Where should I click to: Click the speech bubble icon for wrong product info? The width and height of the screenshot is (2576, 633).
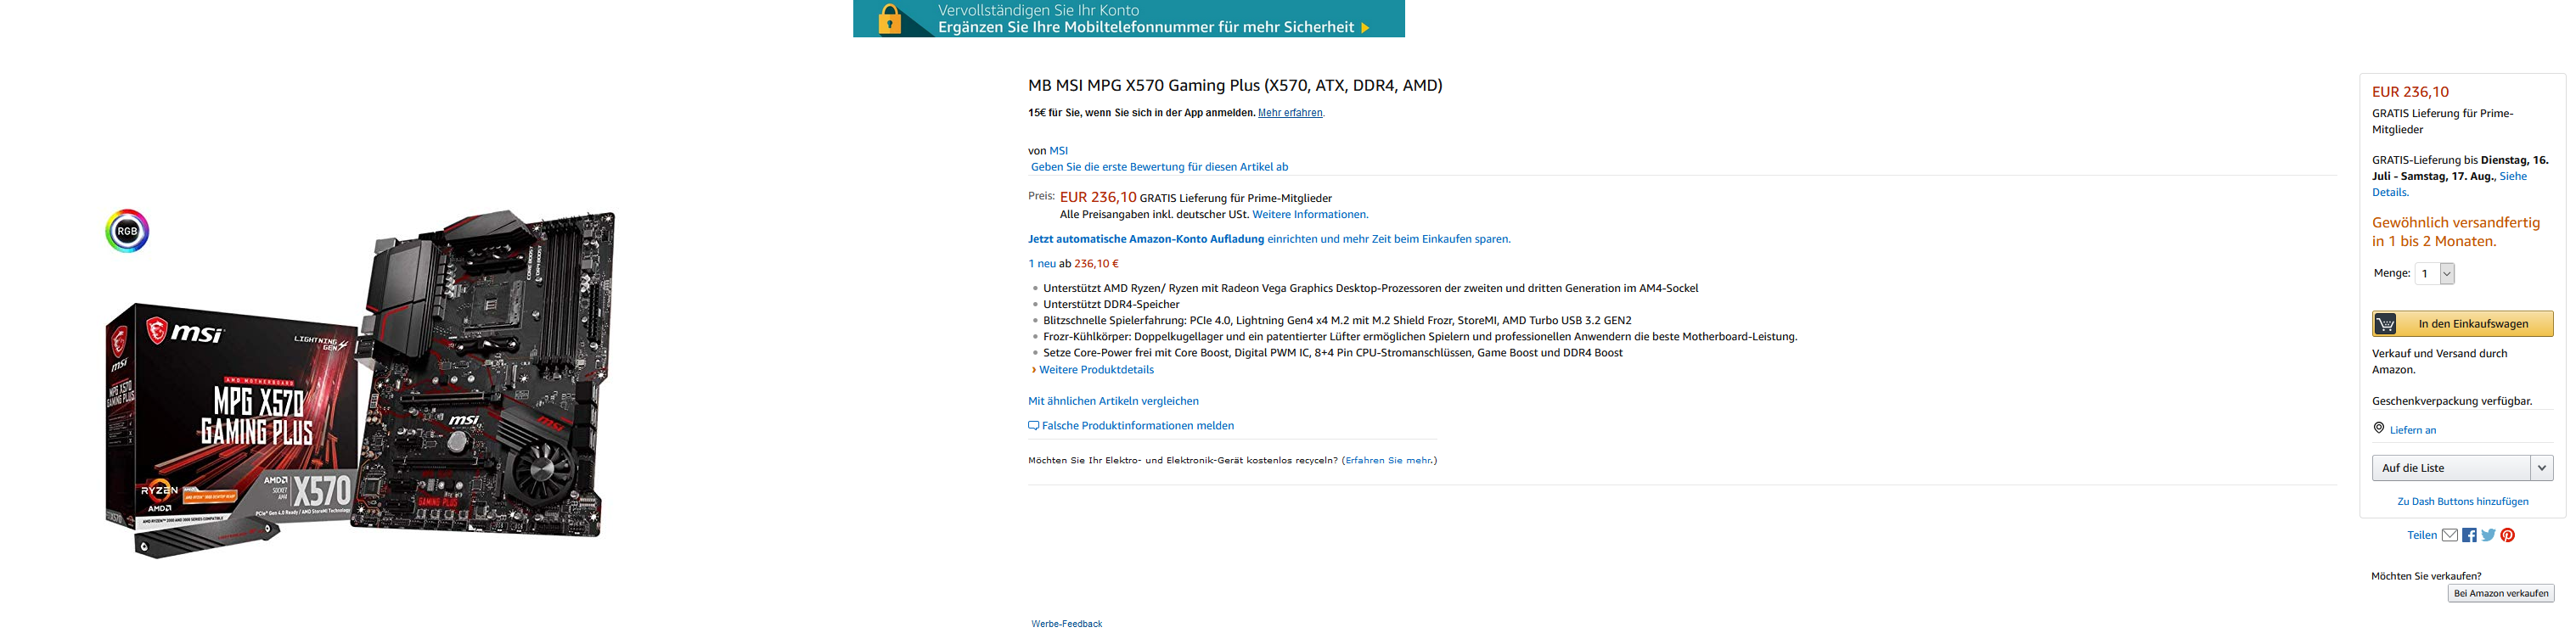[x=1033, y=426]
